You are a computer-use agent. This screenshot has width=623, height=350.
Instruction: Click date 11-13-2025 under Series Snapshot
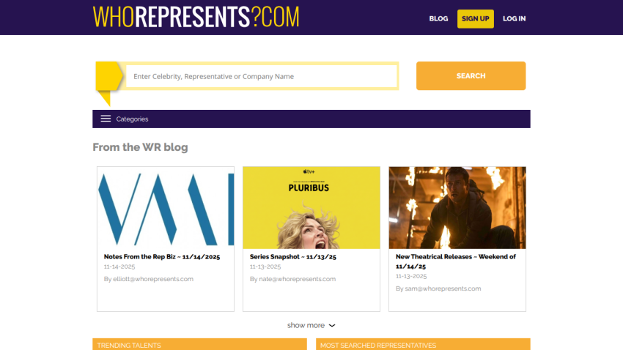coord(265,267)
